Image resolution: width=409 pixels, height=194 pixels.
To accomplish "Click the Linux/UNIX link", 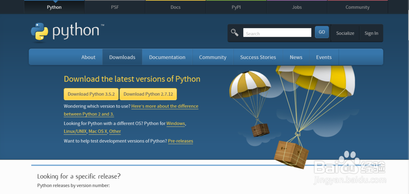I will click(75, 131).
